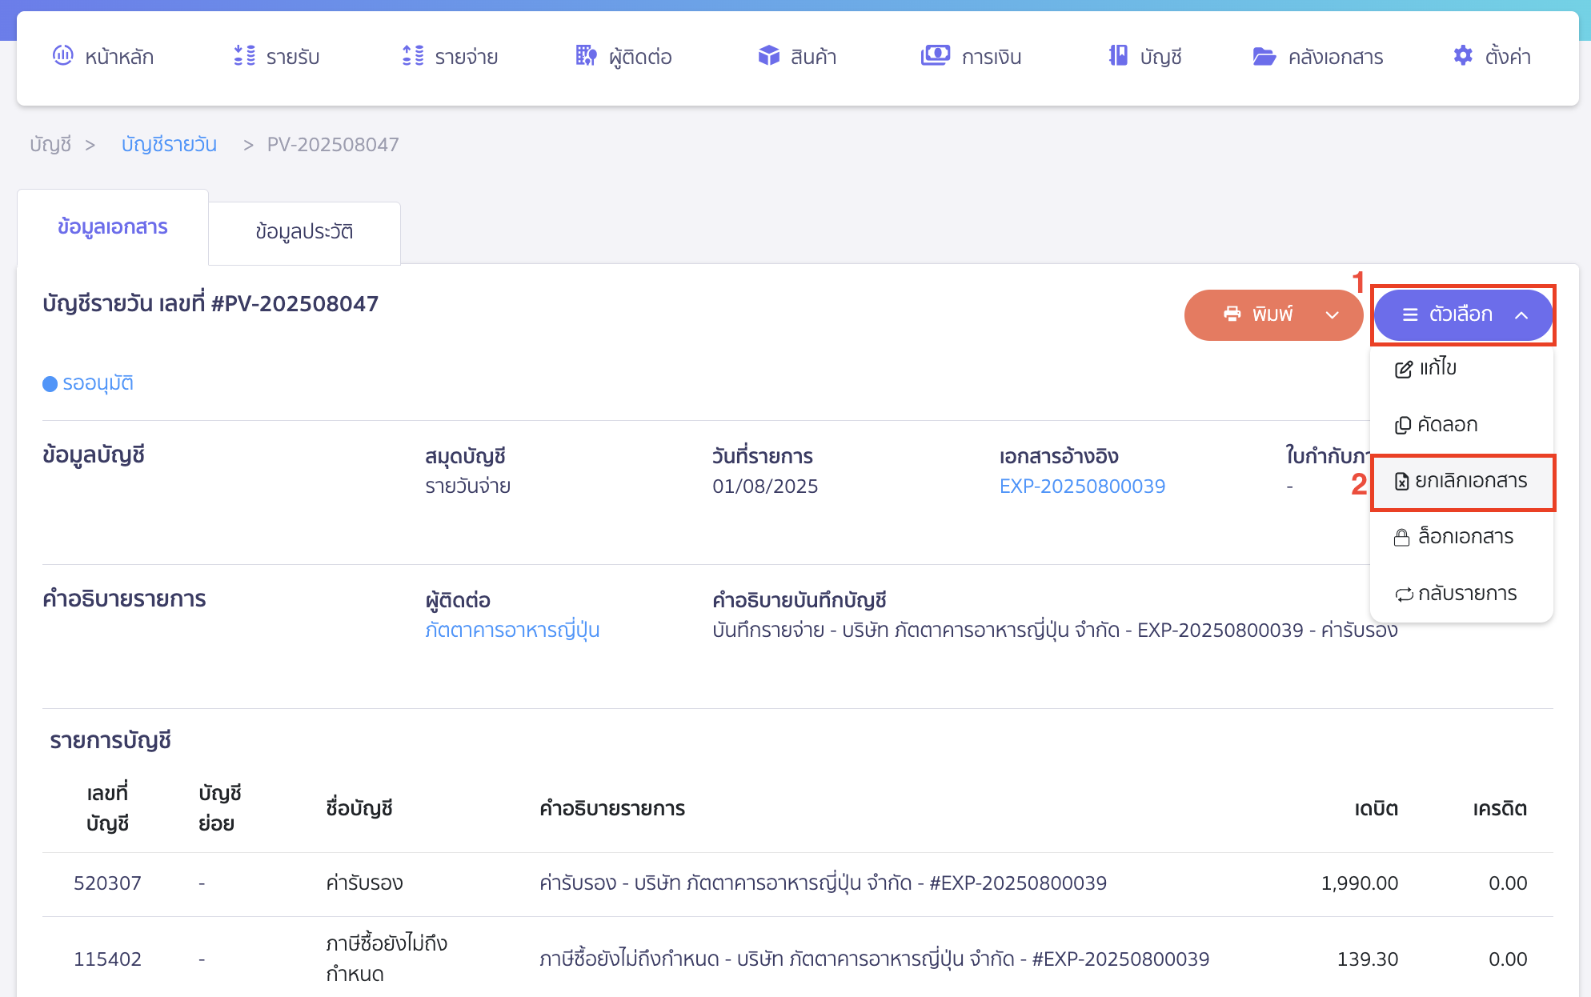Select the สินค้า products box icon
The width and height of the screenshot is (1591, 997).
pyautogui.click(x=767, y=56)
